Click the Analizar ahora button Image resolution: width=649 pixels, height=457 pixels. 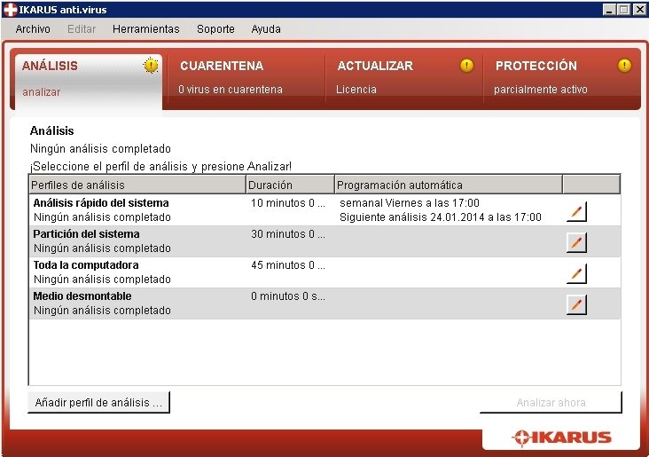(551, 402)
